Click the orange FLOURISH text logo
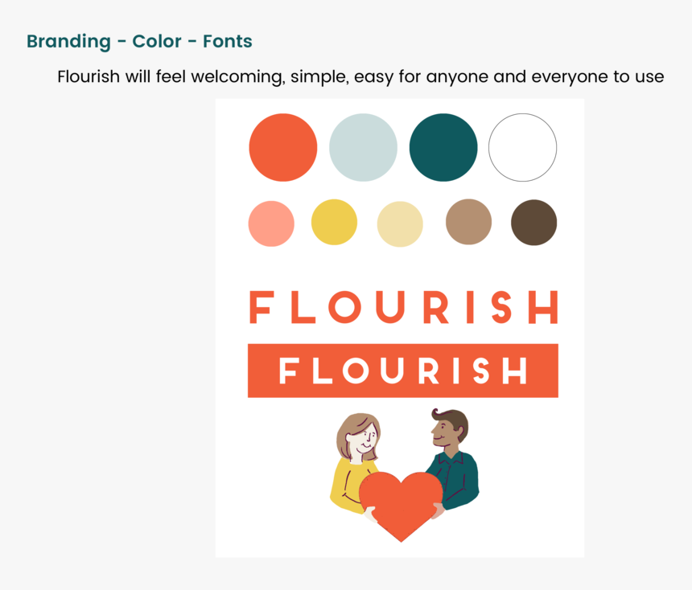Viewport: 692px width, 590px height. point(403,307)
